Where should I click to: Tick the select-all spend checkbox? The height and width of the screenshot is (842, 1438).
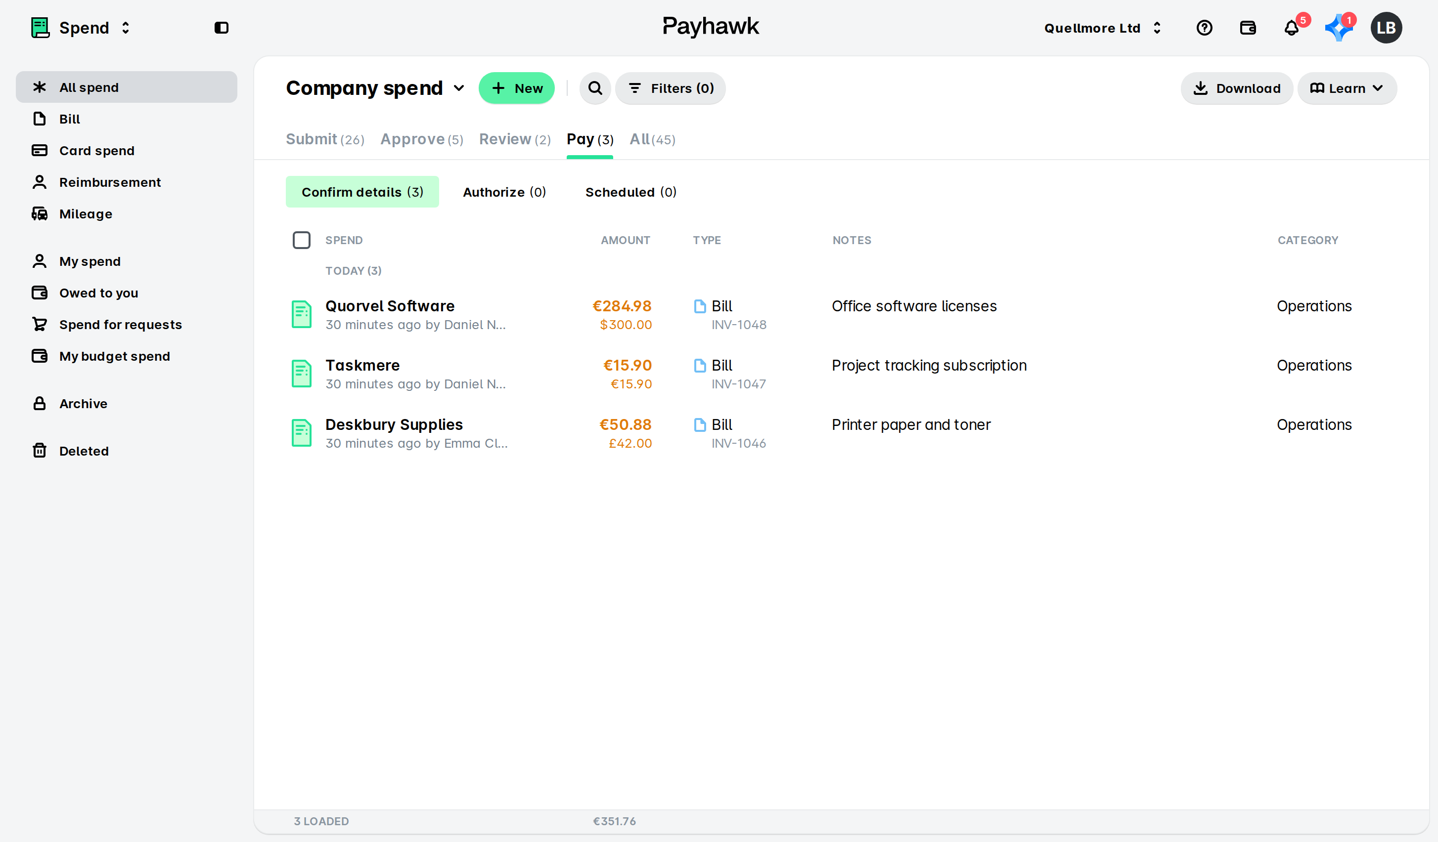(301, 240)
